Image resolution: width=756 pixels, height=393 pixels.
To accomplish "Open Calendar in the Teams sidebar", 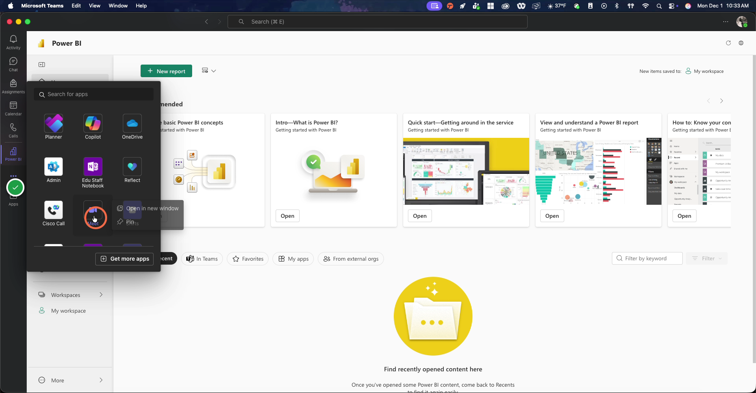I will pos(13,108).
